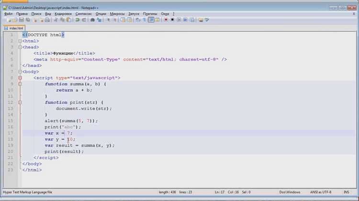
Task: Open the ? help menu
Action: tap(174, 14)
